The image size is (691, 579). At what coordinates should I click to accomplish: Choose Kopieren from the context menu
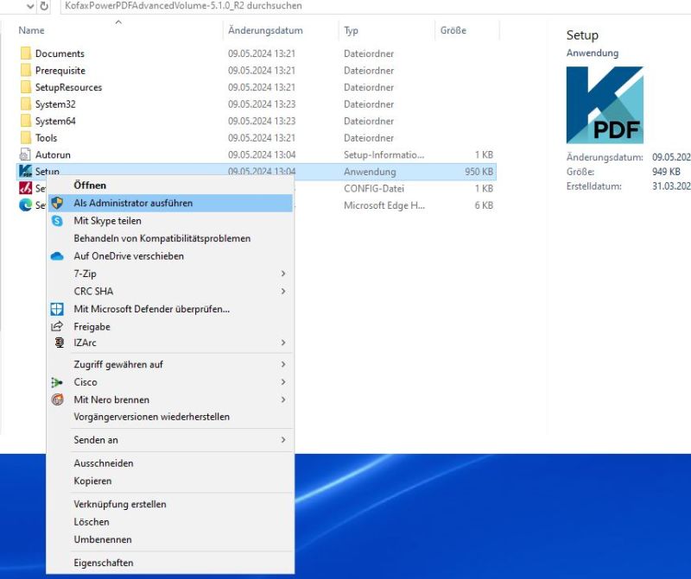pos(92,481)
